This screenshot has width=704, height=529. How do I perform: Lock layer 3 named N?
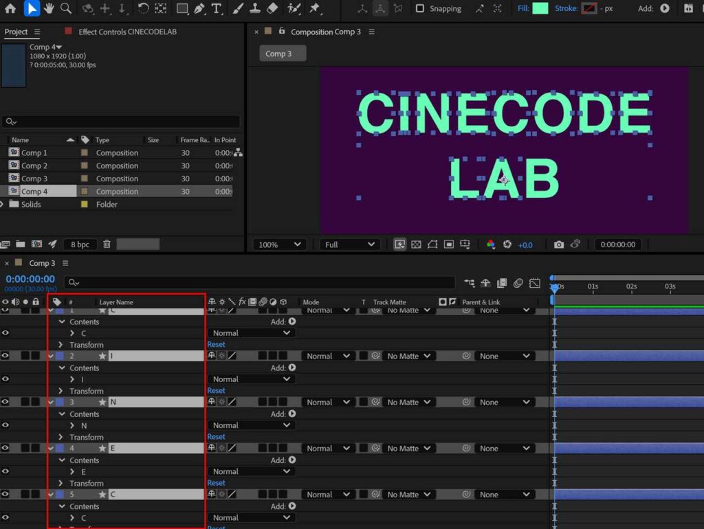(x=35, y=402)
